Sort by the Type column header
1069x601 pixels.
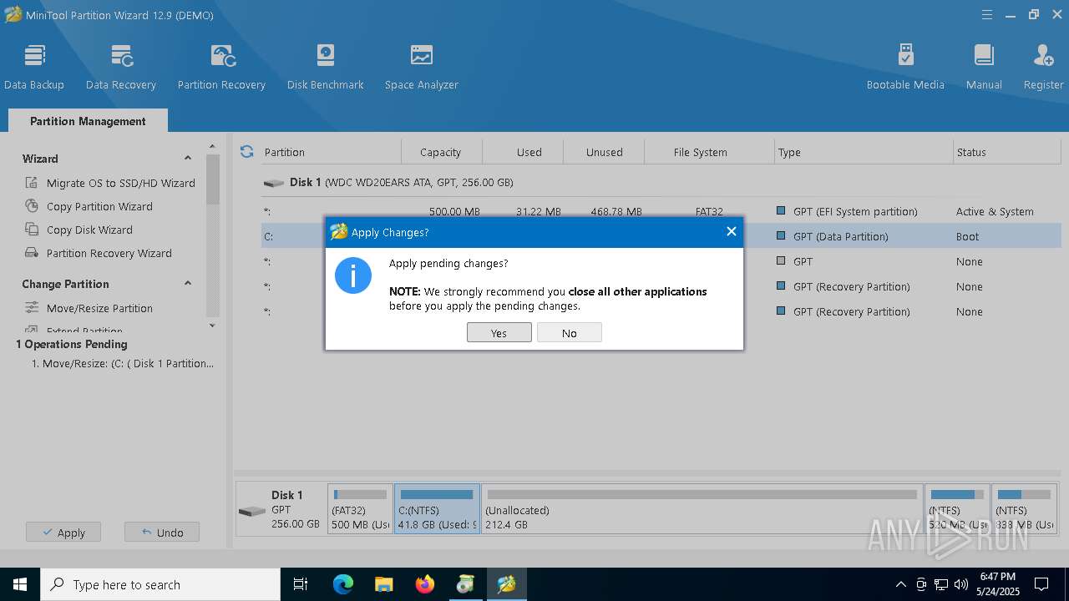click(x=864, y=152)
